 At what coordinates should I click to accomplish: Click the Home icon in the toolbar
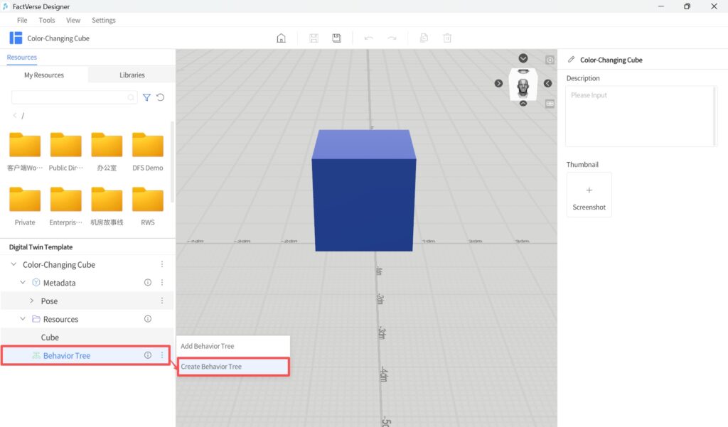click(281, 38)
